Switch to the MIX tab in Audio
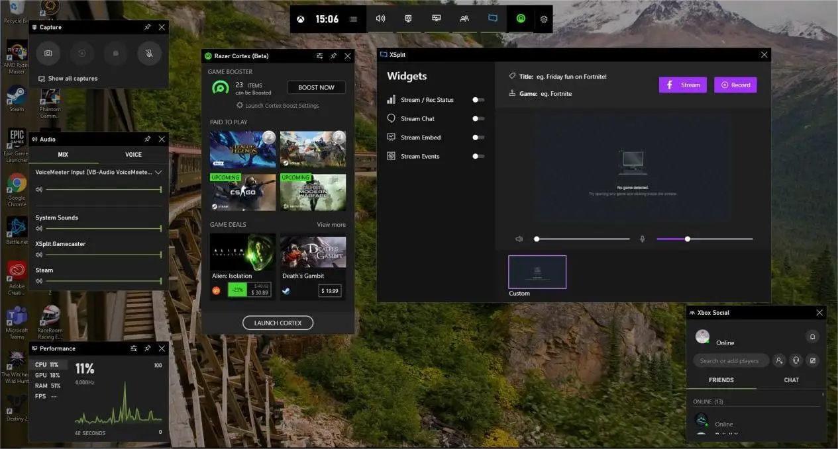 coord(63,155)
